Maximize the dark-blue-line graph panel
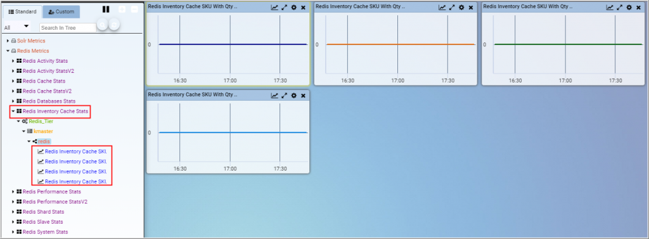Viewport: 649px width, 239px height. [x=285, y=8]
